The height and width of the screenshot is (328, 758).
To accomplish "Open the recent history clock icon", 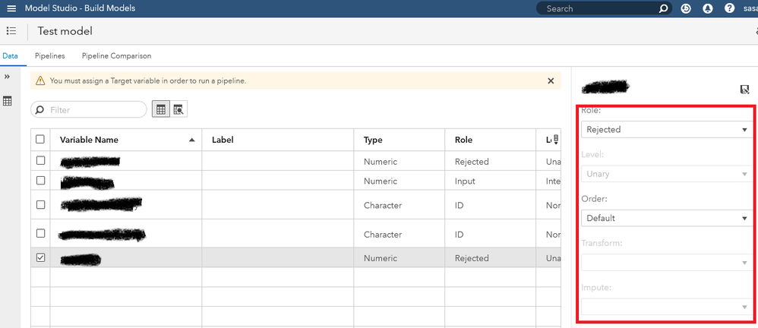I will (x=687, y=8).
